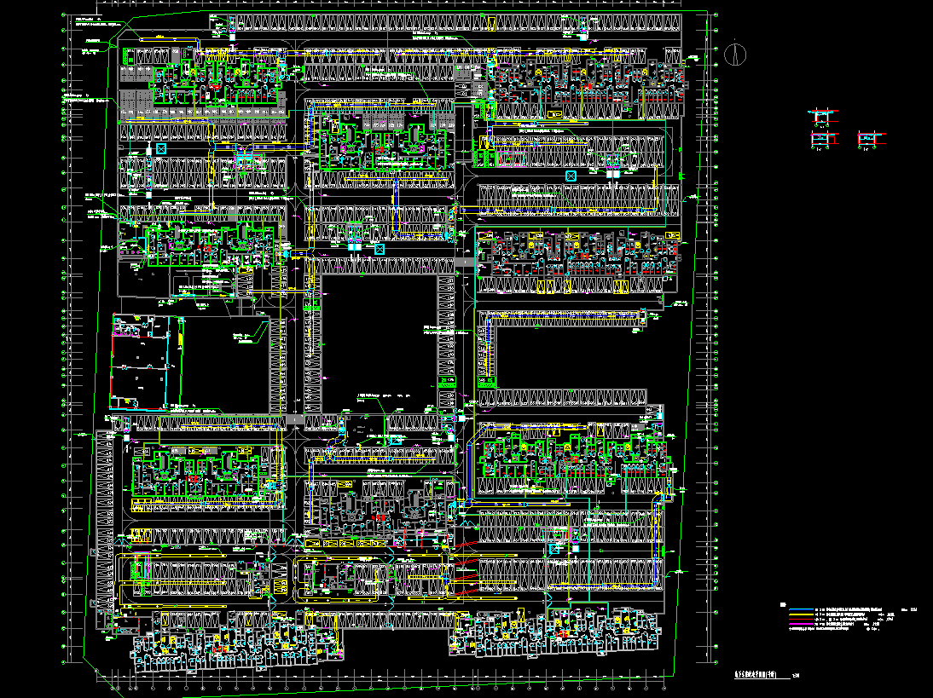
Task: Select the topmost red section detail drawing
Action: 822,116
